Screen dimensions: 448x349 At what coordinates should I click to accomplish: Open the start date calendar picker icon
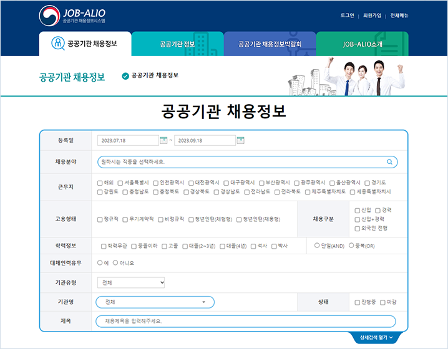(163, 140)
